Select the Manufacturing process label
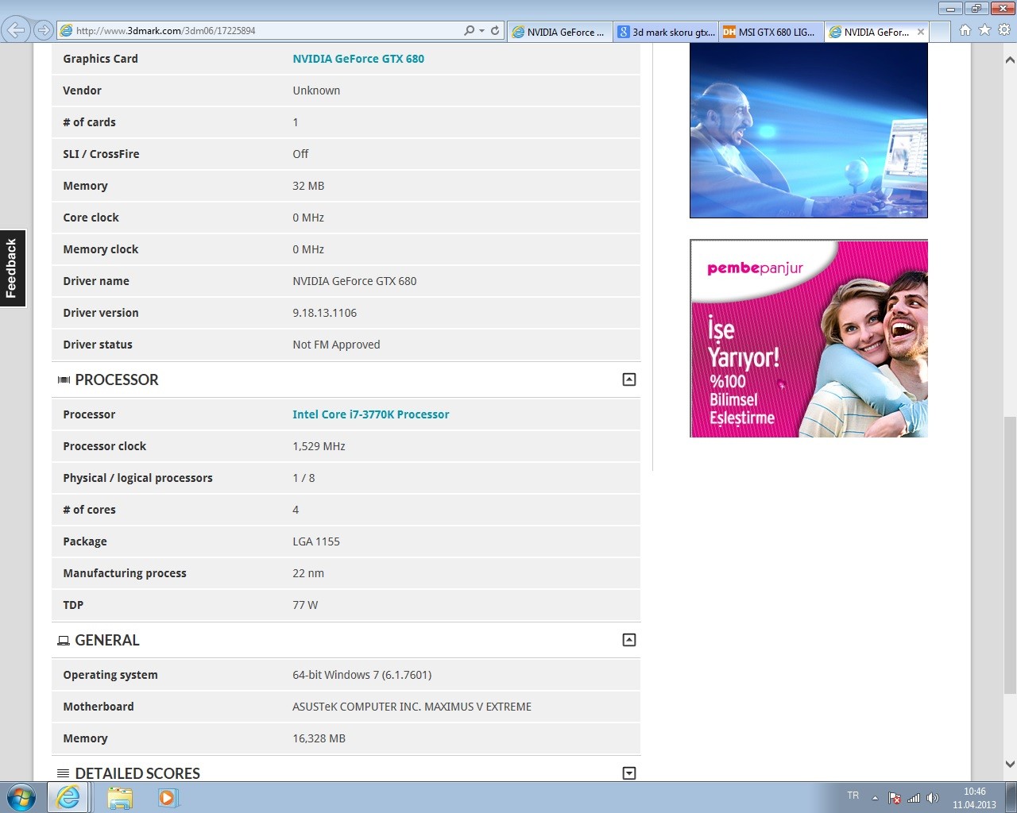The width and height of the screenshot is (1017, 813). tap(125, 573)
